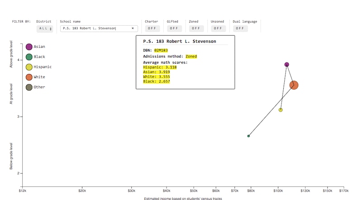Open the District dropdown

(x=45, y=28)
